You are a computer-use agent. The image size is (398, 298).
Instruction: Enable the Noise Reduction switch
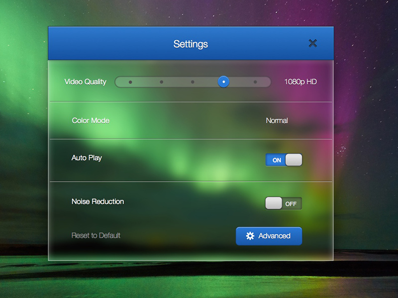click(284, 204)
